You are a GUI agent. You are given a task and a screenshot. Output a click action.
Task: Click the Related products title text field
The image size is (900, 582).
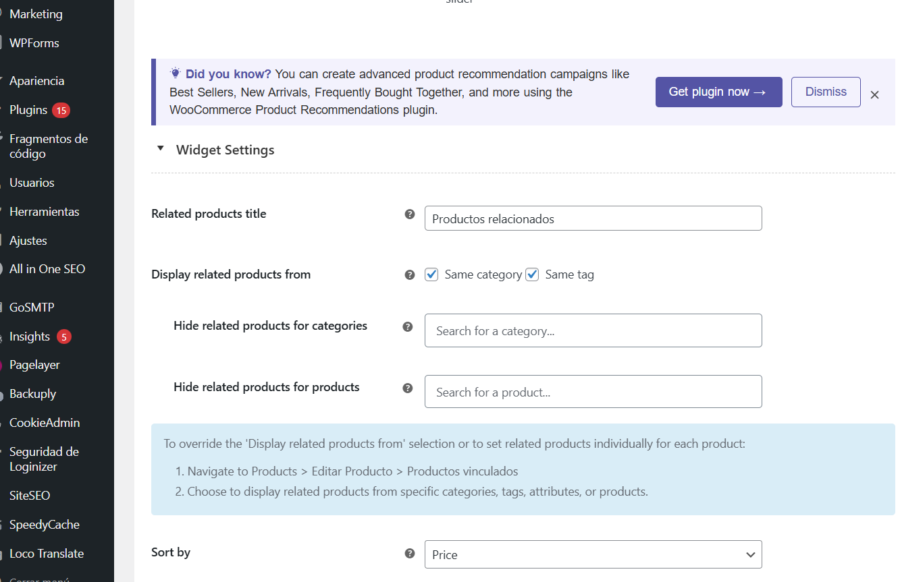(x=593, y=219)
